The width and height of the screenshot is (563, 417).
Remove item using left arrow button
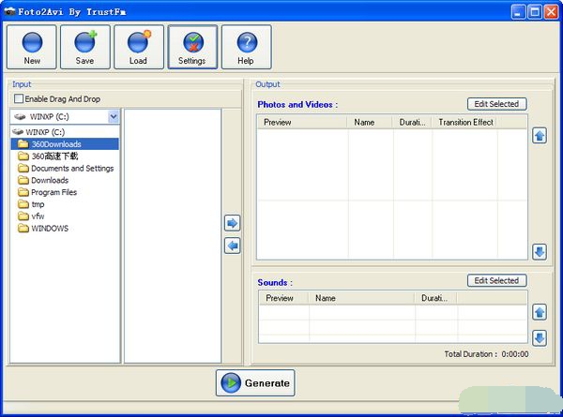233,246
